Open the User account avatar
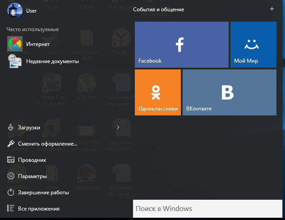 coord(15,10)
